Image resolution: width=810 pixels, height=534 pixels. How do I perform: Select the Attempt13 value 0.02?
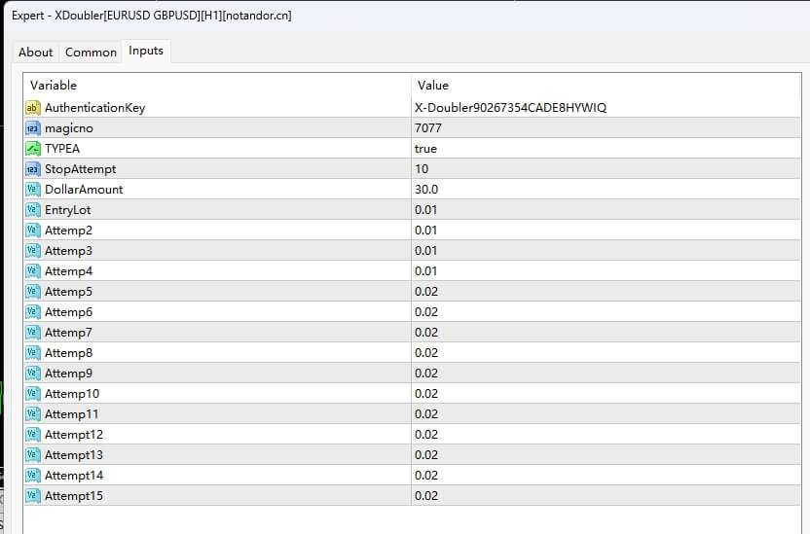coord(426,455)
